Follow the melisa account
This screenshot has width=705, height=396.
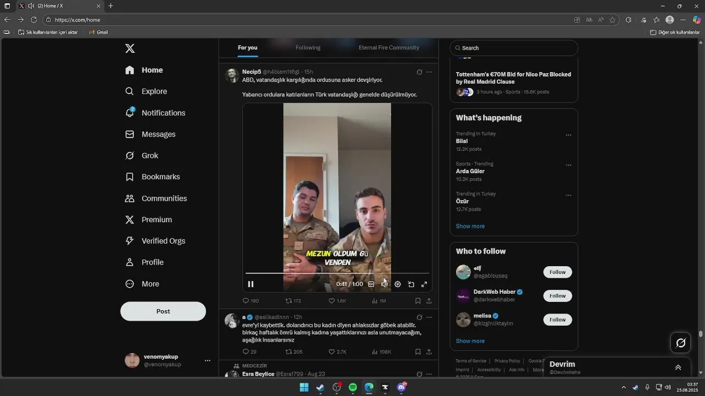click(557, 320)
